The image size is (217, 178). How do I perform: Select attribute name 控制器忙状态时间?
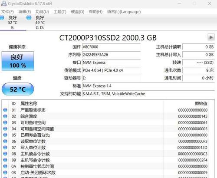[x=37, y=166]
